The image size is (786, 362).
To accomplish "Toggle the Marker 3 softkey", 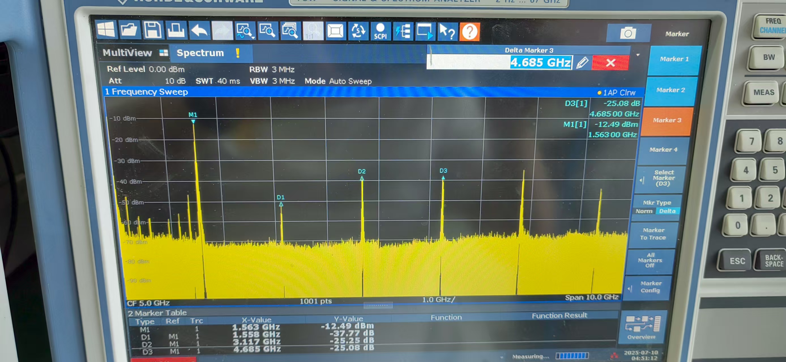I will coord(667,121).
